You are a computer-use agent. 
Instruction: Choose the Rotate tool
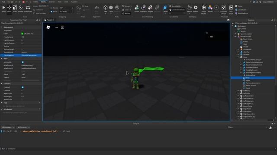20,9
